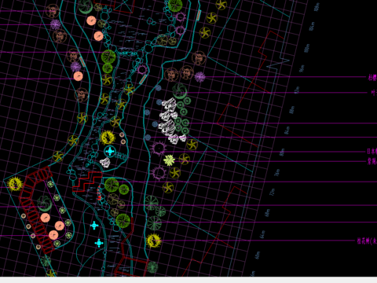Select the 64m grid label
This screenshot has height=283, width=377.
pos(262,234)
